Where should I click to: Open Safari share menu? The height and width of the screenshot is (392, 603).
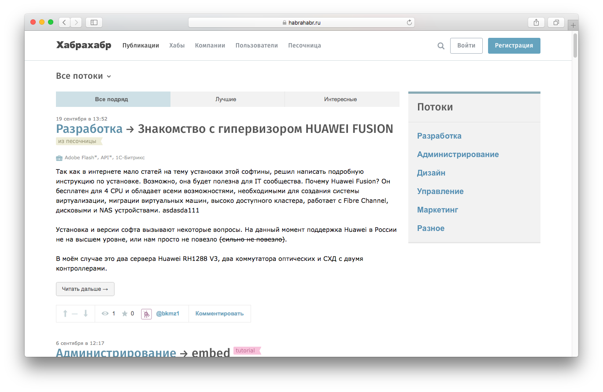(536, 22)
